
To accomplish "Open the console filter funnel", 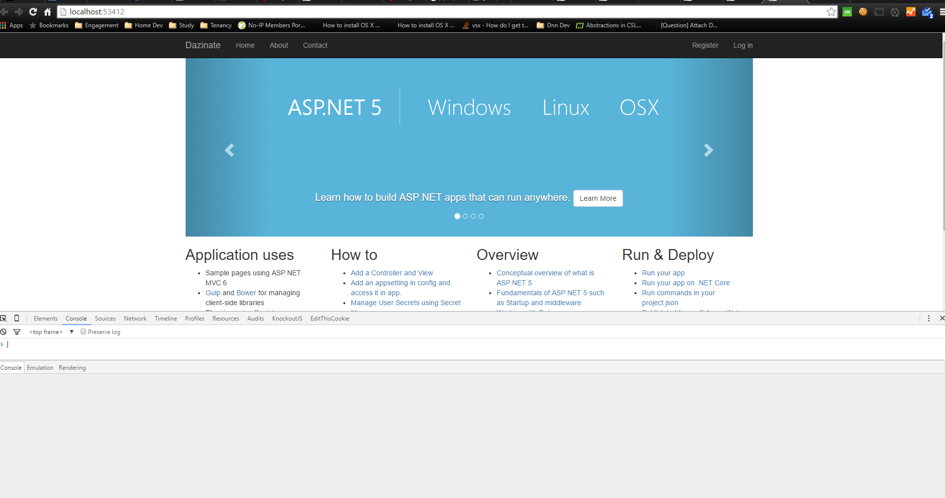I will coord(17,332).
